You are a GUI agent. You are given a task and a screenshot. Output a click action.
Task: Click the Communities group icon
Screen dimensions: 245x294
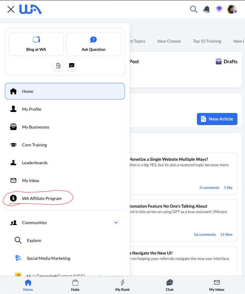(13, 222)
